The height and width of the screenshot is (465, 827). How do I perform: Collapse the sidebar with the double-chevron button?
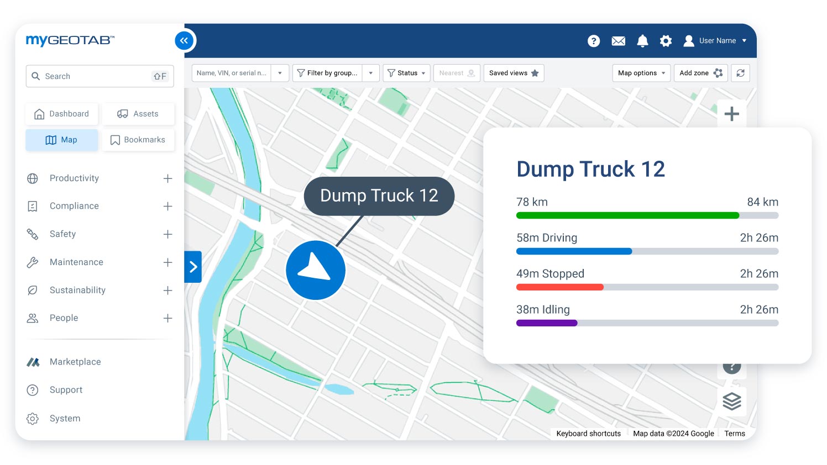point(184,40)
